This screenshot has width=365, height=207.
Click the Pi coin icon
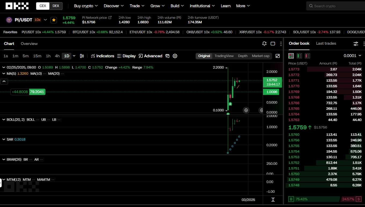point(9,20)
